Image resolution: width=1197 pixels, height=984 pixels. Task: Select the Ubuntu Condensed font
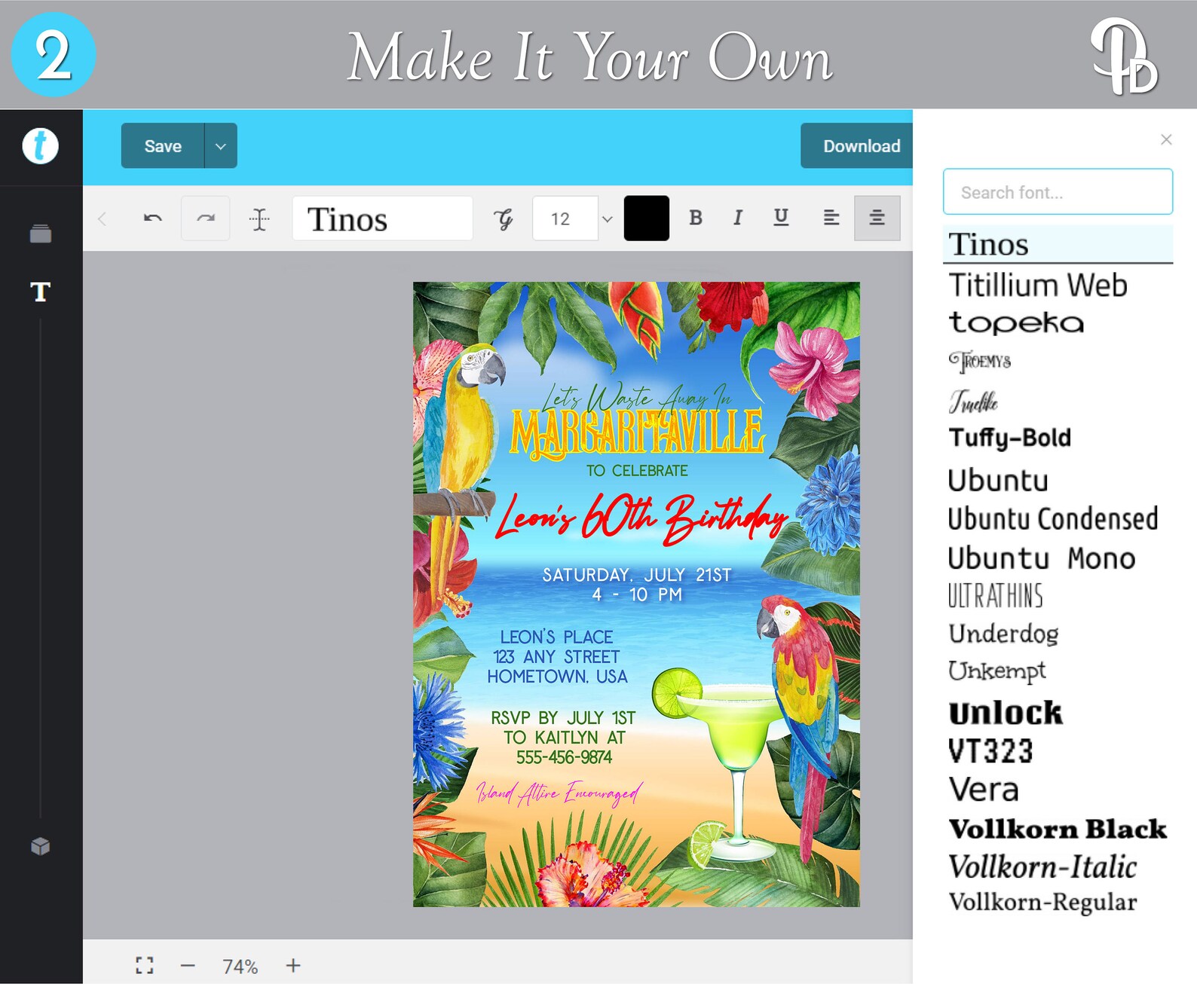point(1052,519)
